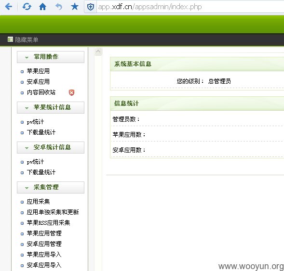284x271 pixels.
Task: Reload the page with refresh icon
Action: pos(27,7)
